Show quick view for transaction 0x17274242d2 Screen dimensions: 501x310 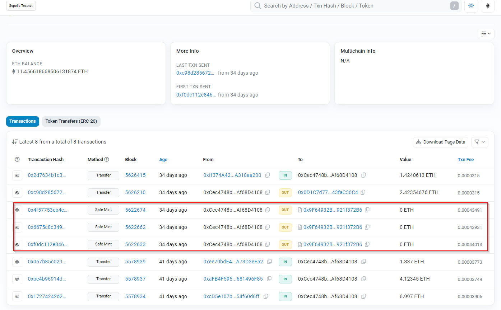(x=17, y=296)
